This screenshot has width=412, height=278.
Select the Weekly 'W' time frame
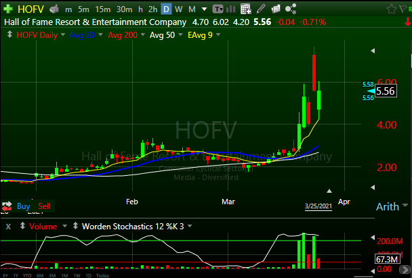[x=179, y=9]
